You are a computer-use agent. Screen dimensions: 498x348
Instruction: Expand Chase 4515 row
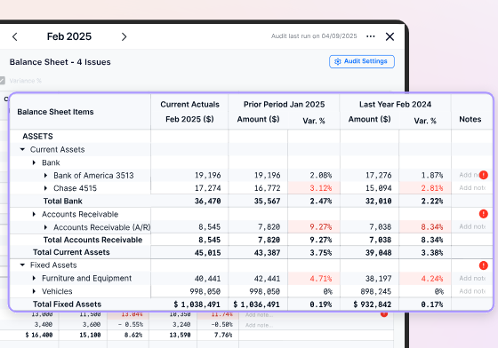(x=45, y=188)
